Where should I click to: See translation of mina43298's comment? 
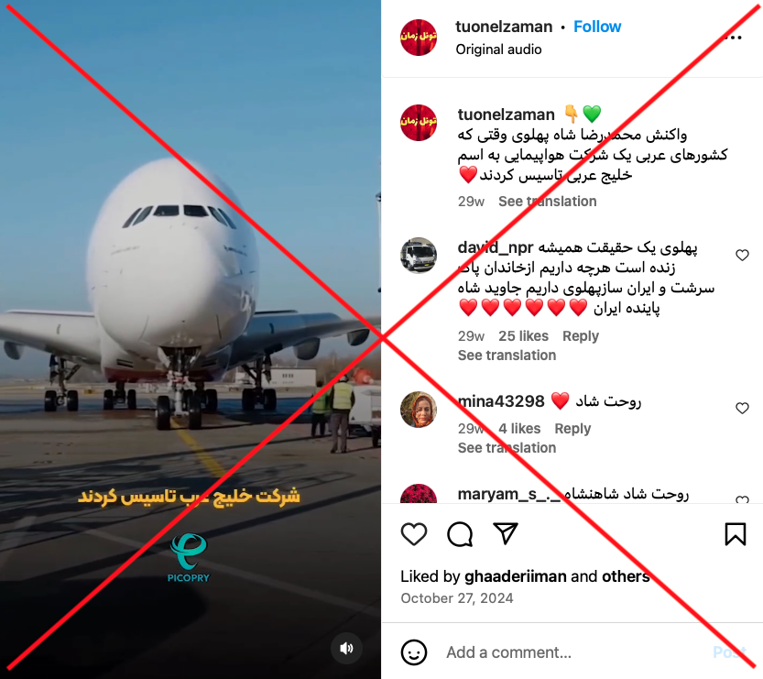(507, 448)
